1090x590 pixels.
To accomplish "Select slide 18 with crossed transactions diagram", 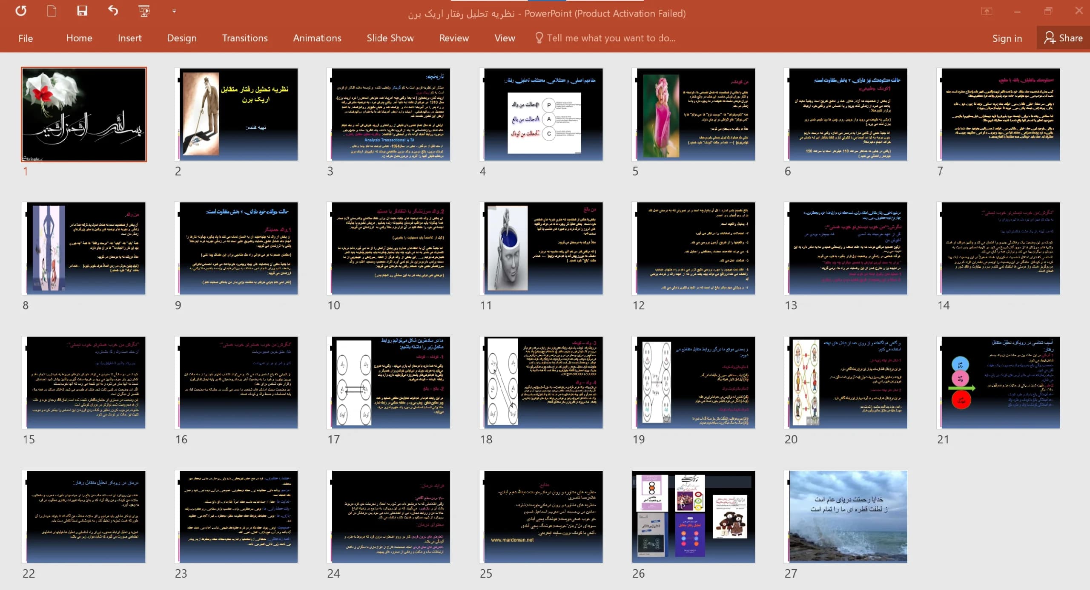I will (x=541, y=383).
